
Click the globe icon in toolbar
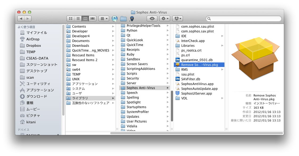114,18
